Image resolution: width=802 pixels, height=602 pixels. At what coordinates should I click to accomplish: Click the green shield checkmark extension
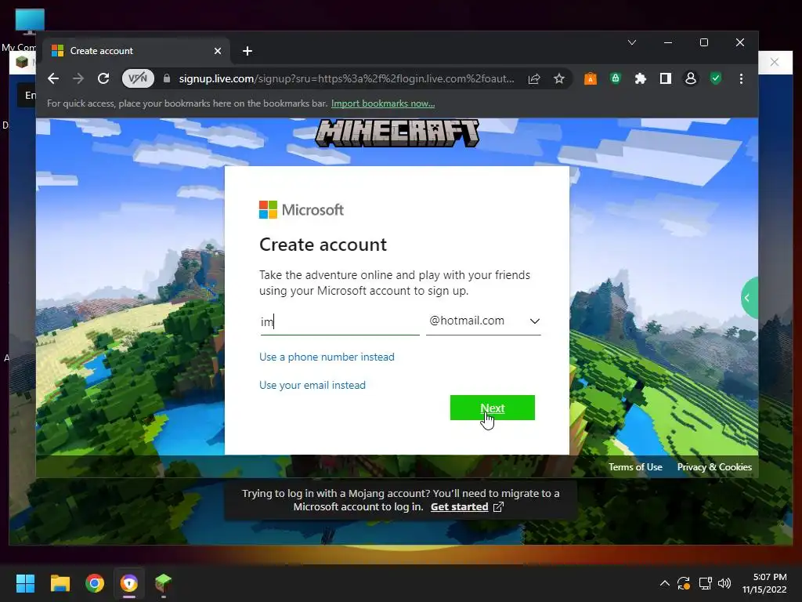[x=716, y=78]
